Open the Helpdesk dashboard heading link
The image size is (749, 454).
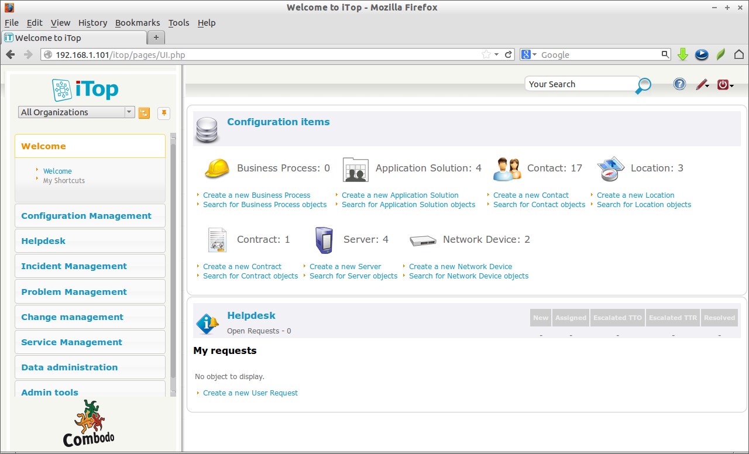click(x=251, y=315)
